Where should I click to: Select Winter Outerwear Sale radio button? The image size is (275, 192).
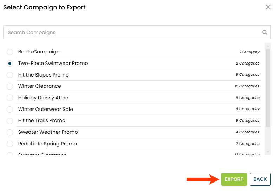(10, 109)
